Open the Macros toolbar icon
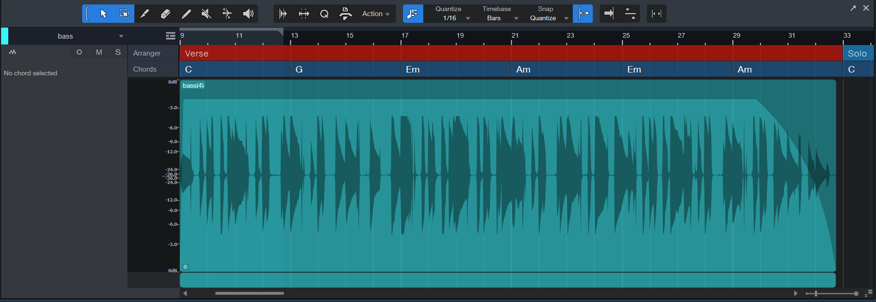 tap(345, 14)
